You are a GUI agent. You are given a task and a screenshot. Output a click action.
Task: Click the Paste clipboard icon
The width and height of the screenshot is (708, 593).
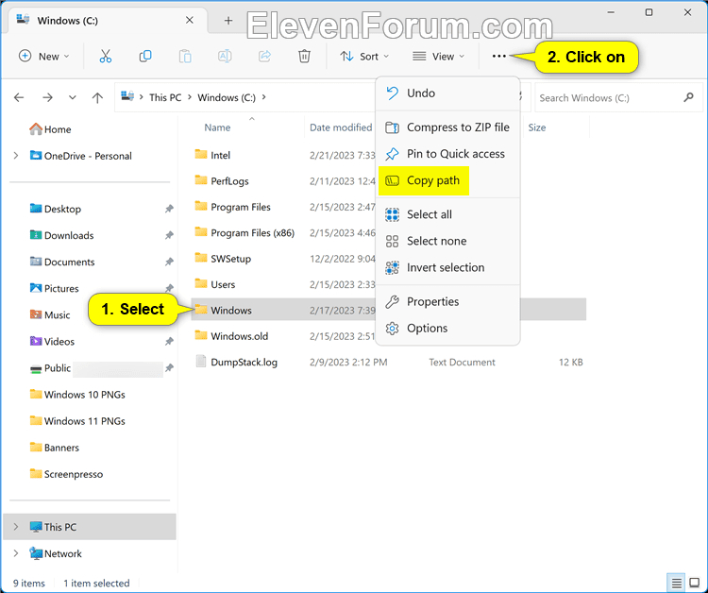[x=185, y=57]
